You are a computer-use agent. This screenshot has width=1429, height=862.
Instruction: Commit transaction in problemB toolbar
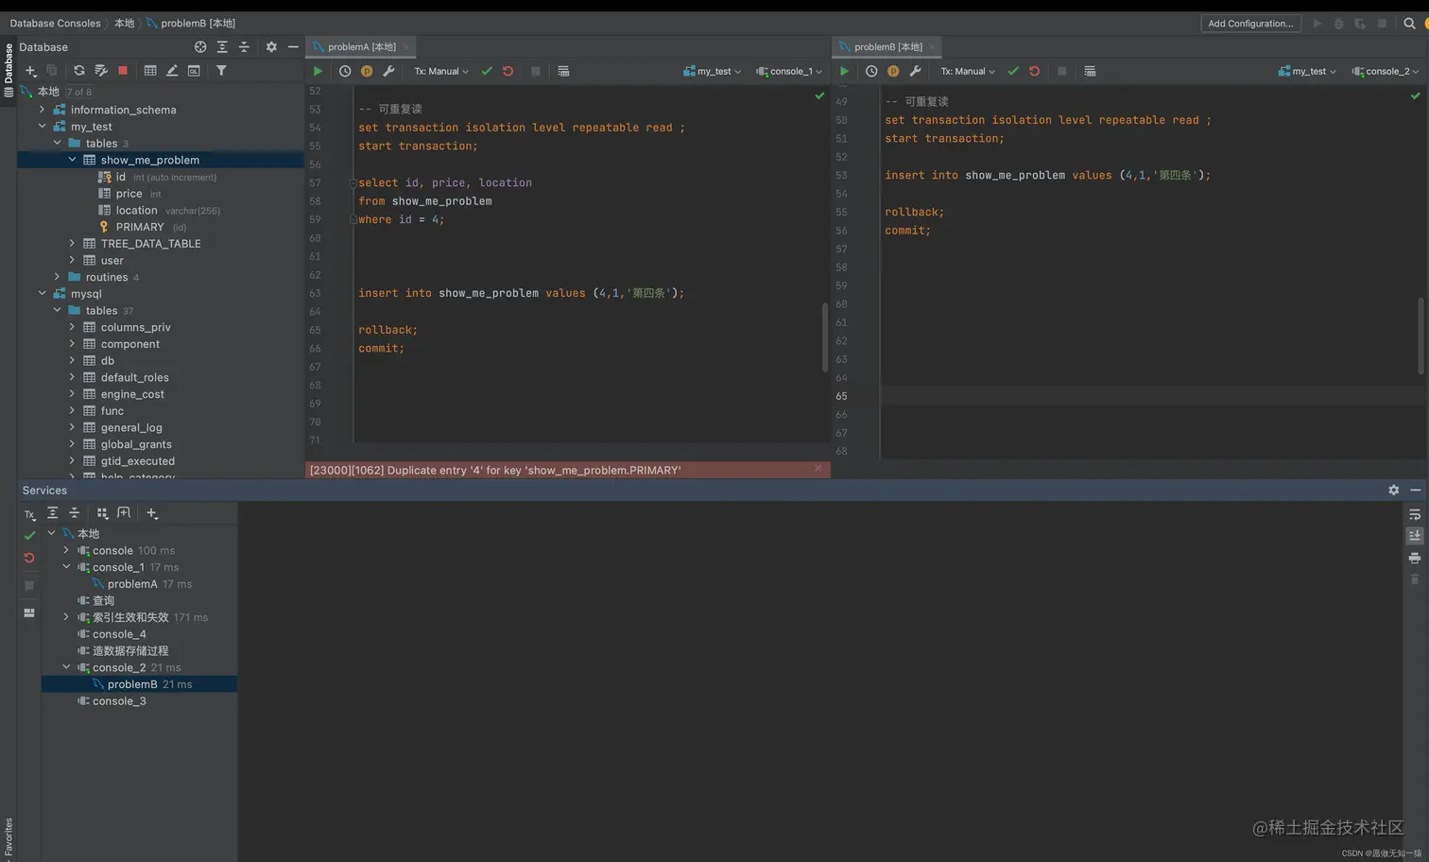tap(1013, 71)
